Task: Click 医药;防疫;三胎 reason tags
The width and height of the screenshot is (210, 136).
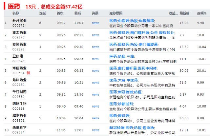Action: click(122, 56)
